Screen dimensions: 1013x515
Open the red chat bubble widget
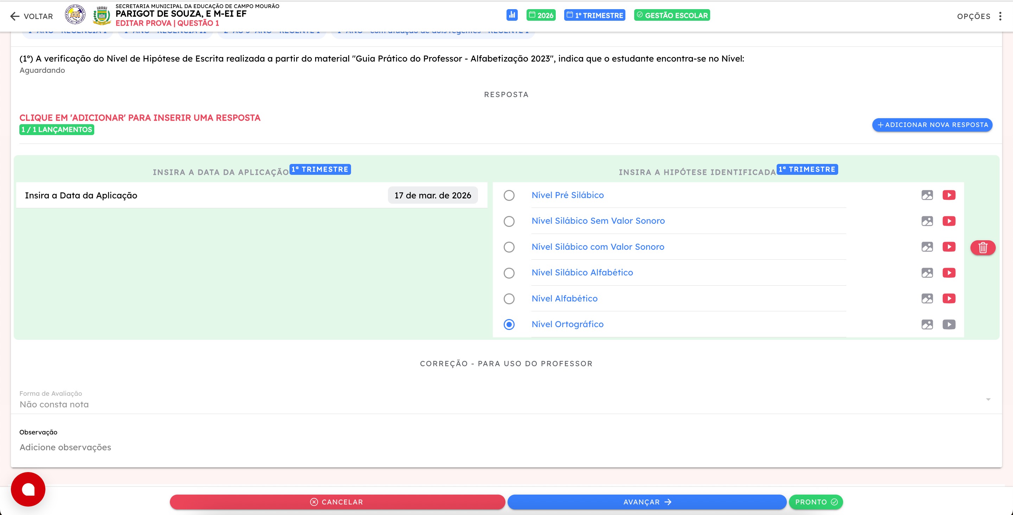click(28, 489)
